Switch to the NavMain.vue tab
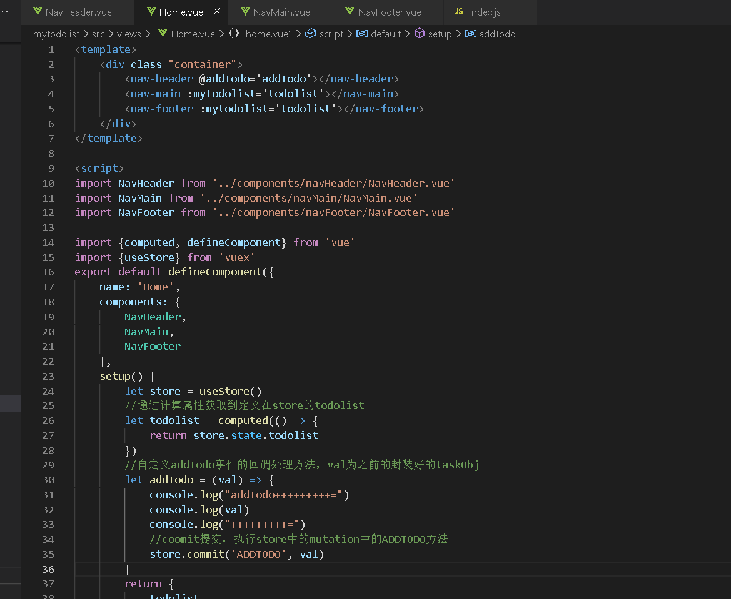This screenshot has width=731, height=599. (x=281, y=12)
